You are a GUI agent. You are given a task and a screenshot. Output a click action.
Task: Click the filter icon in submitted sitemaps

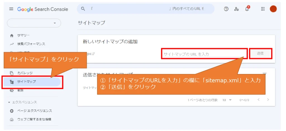(x=264, y=74)
